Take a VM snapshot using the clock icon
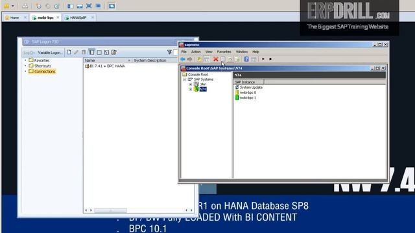The image size is (415, 233). pos(39,6)
